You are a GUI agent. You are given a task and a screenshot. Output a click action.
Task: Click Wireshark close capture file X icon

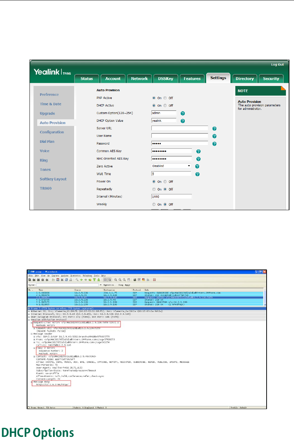(x=62, y=280)
